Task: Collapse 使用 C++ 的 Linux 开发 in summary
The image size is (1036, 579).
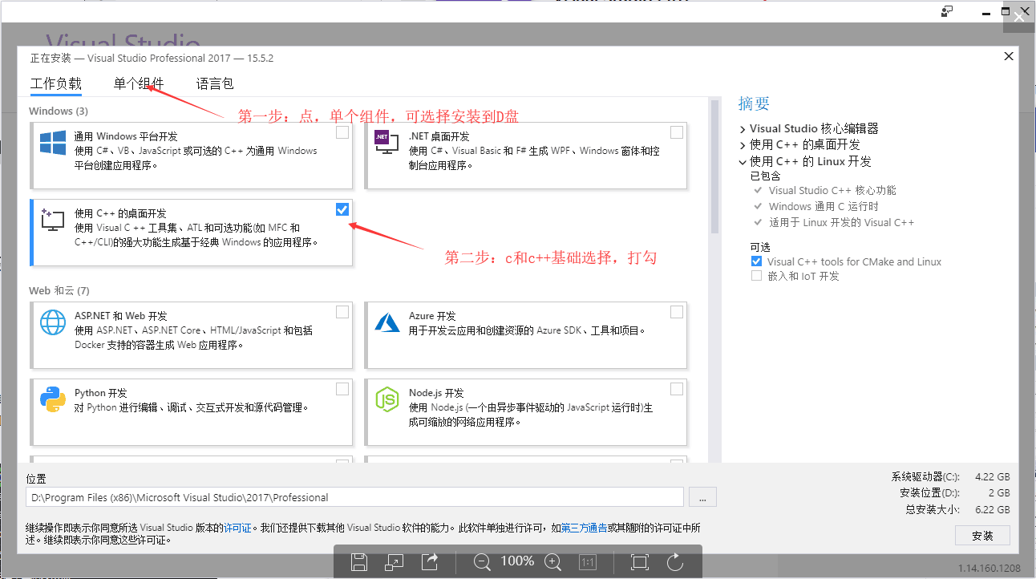Action: pyautogui.click(x=743, y=161)
